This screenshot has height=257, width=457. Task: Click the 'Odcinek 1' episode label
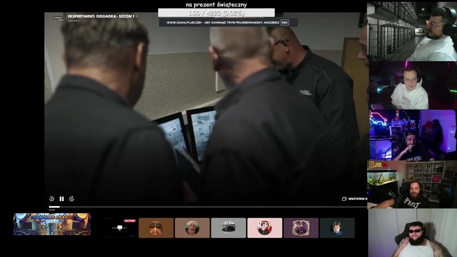coord(74,21)
